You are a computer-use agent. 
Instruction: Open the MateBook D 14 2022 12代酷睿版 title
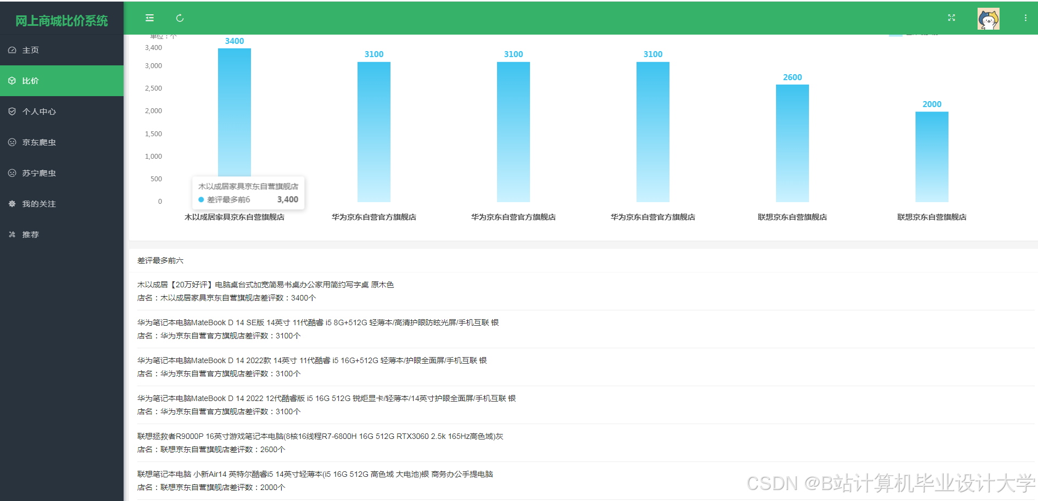point(326,398)
